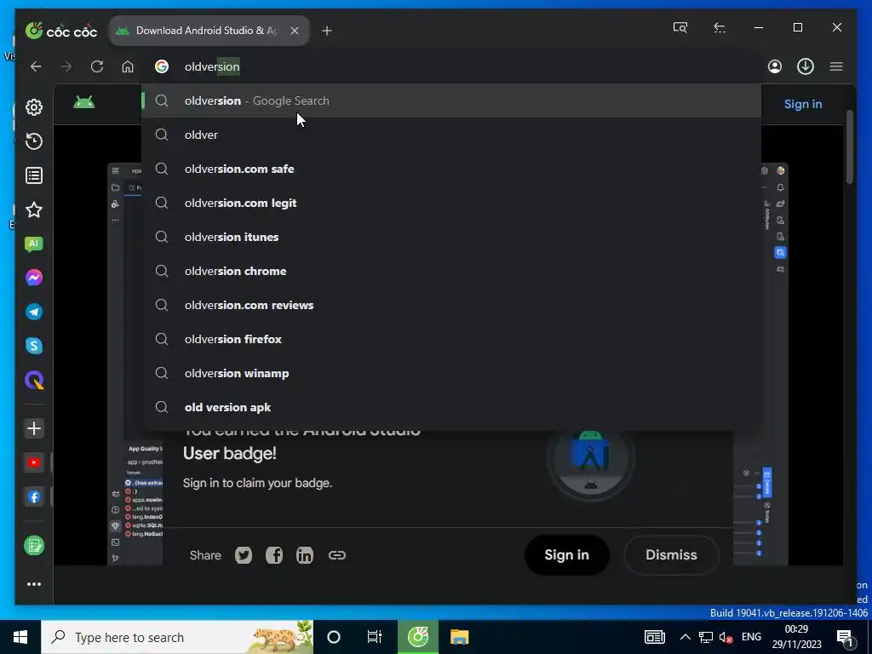Select suggestion oldversion itunes
Image resolution: width=872 pixels, height=654 pixels.
click(x=451, y=237)
